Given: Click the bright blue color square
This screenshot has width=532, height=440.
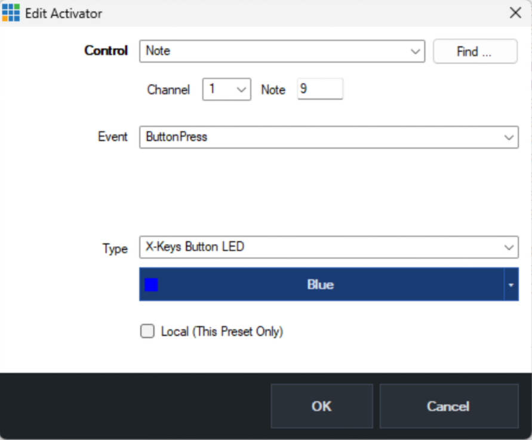Looking at the screenshot, I should 151,285.
